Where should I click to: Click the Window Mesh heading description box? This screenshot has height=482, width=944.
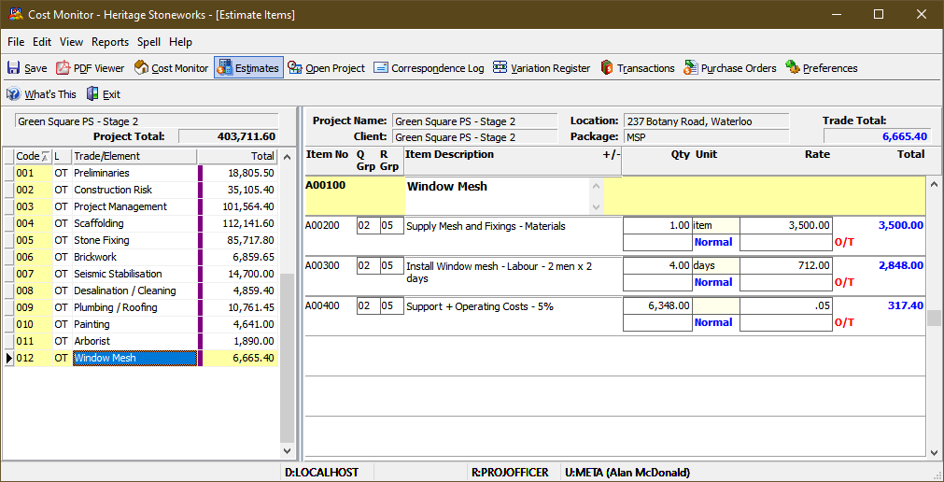[x=498, y=196]
